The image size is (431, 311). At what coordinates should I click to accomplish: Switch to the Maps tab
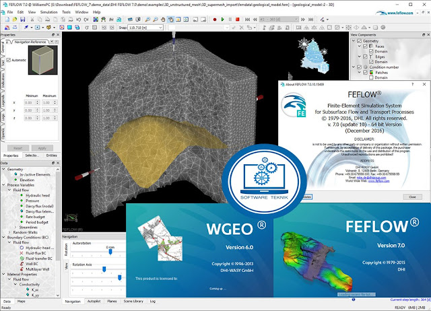[21, 301]
